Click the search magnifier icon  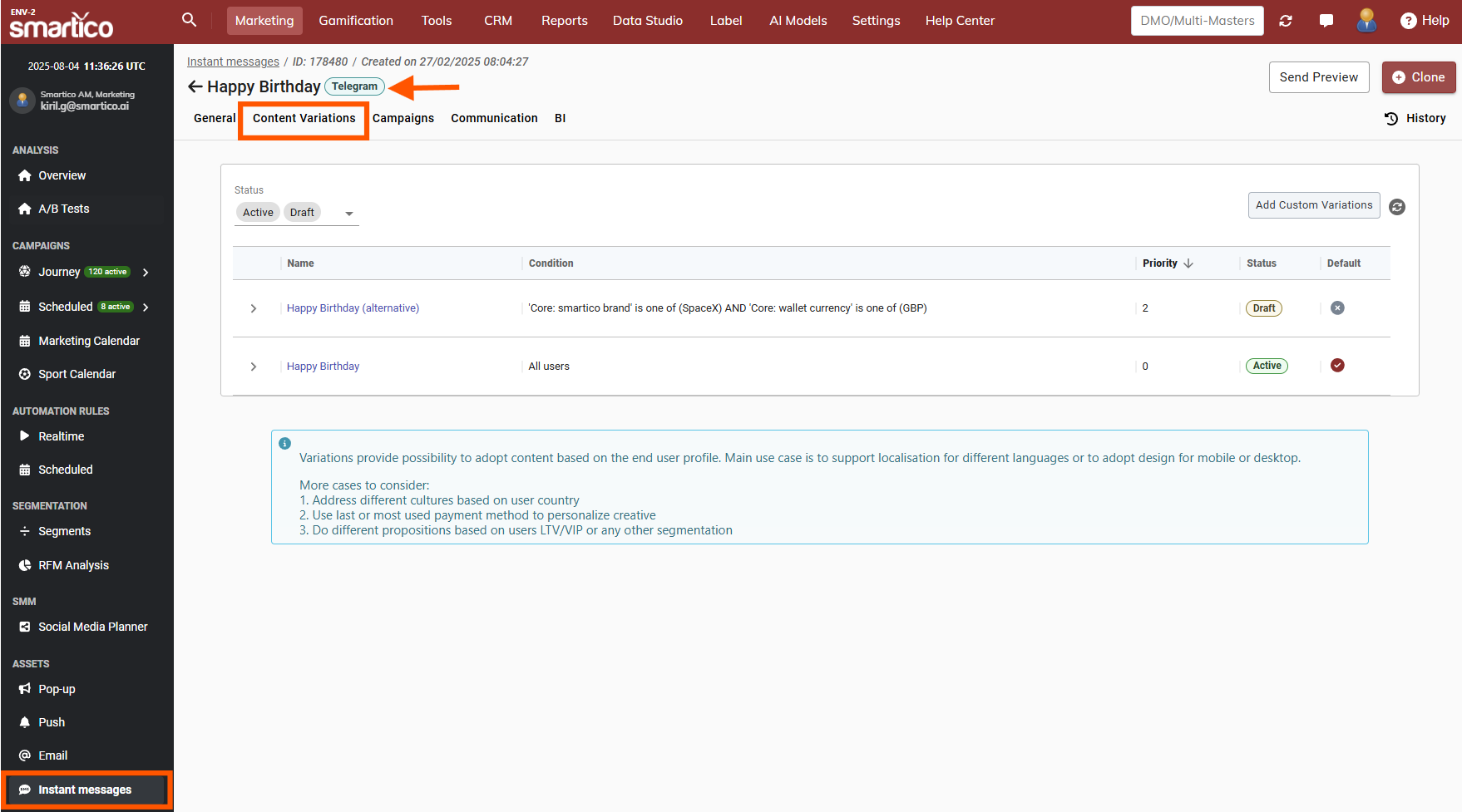[190, 20]
